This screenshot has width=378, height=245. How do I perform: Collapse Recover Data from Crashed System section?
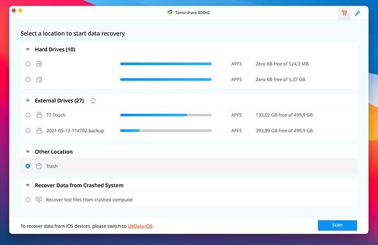coord(28,186)
